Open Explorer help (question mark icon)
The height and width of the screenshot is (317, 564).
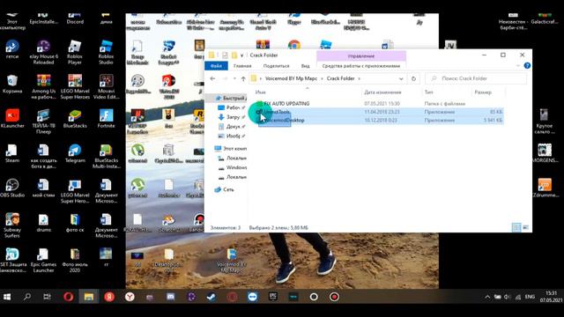(x=527, y=66)
